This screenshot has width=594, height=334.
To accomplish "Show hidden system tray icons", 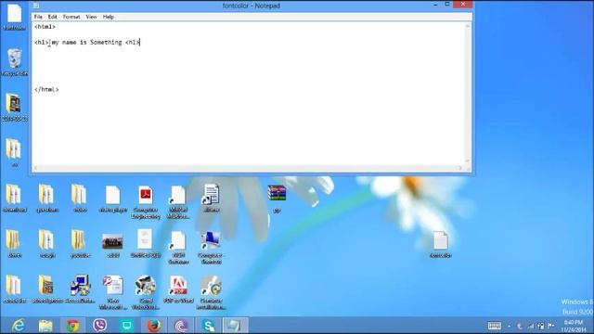I will coord(510,326).
